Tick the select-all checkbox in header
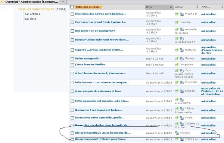 72,7
